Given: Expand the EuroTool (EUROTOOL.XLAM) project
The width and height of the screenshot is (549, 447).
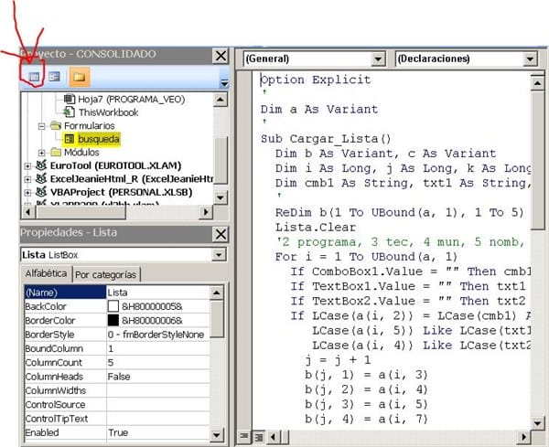Looking at the screenshot, I should [x=27, y=165].
